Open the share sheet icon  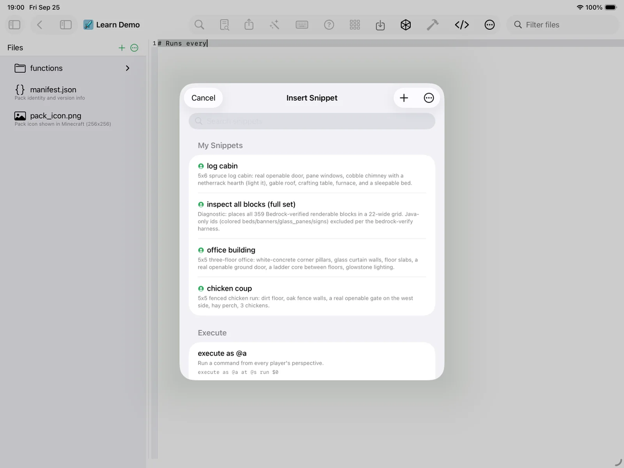[x=249, y=25]
